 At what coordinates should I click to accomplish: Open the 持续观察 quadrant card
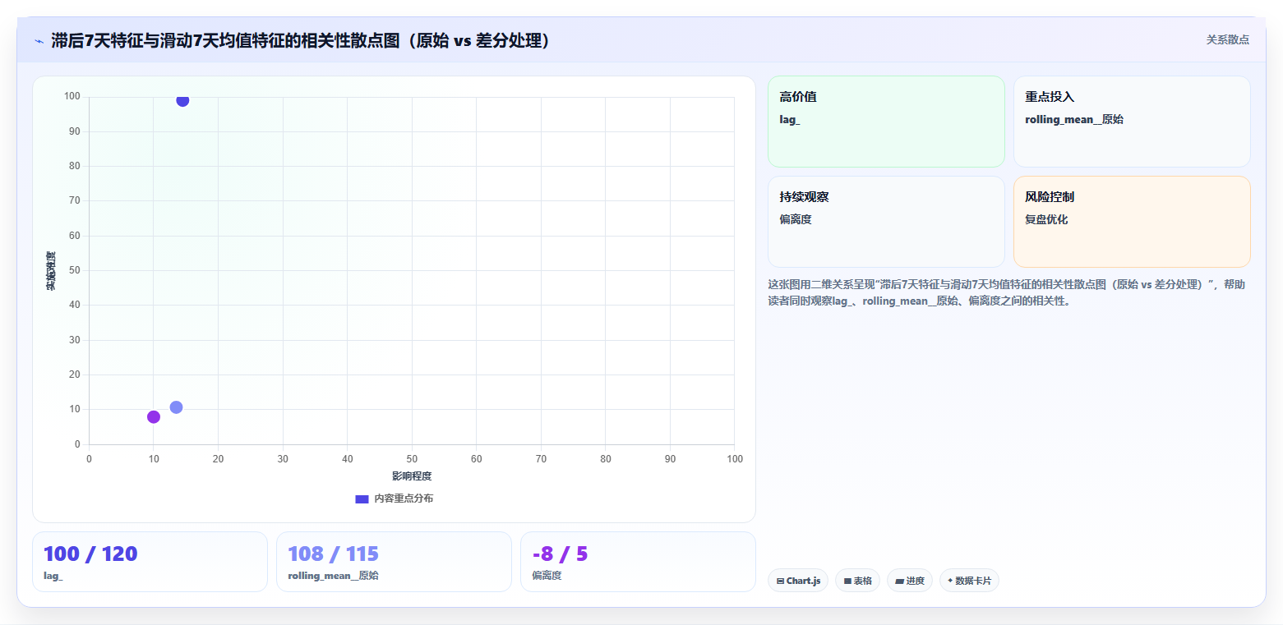pos(886,222)
